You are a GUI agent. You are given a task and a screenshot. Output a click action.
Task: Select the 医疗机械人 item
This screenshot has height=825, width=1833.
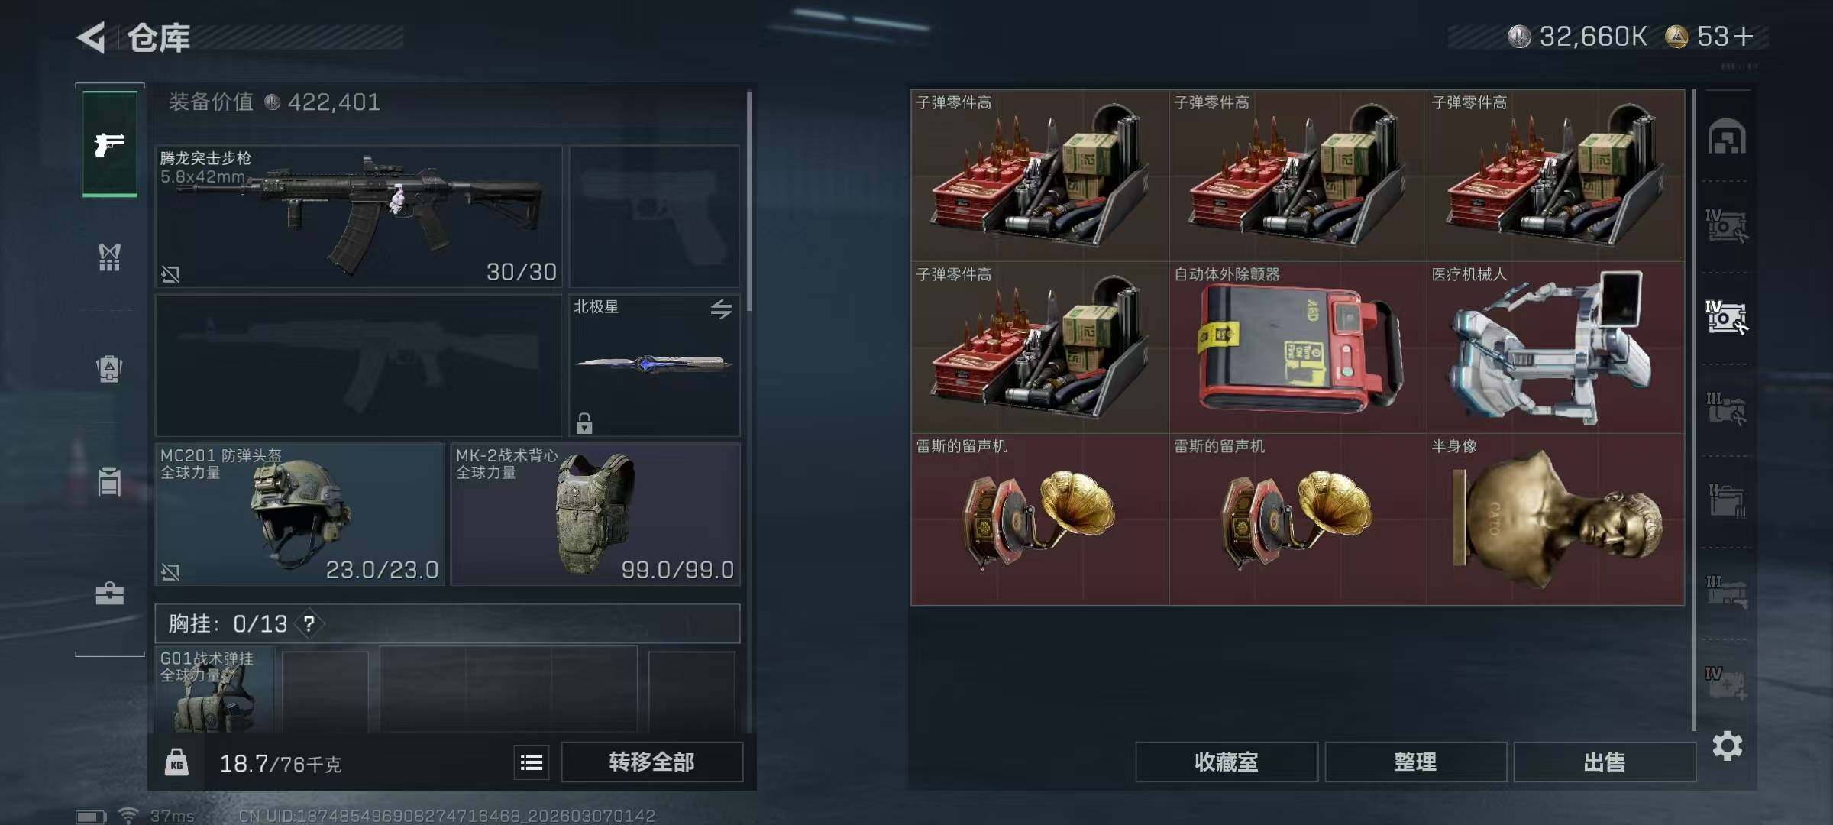coord(1556,348)
